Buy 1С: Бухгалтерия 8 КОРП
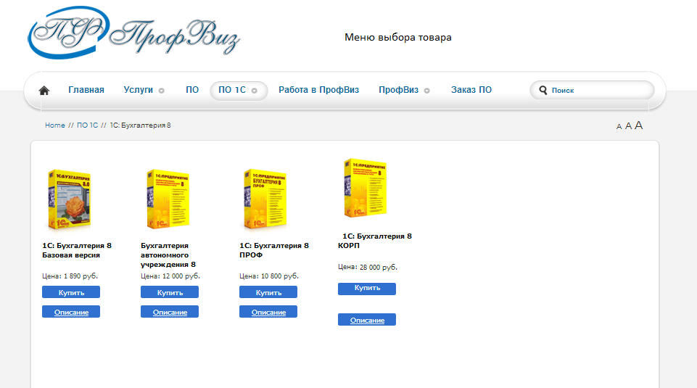 click(367, 289)
